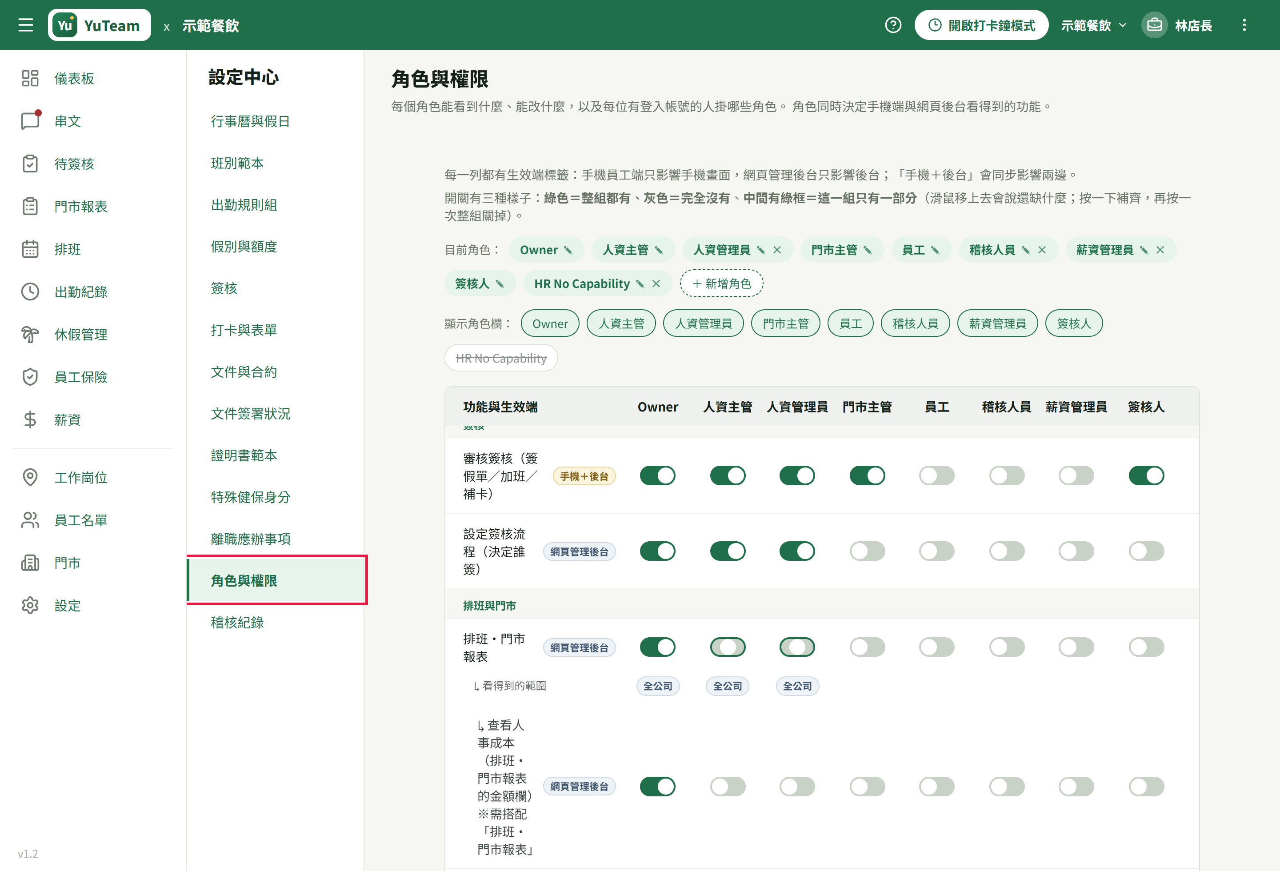Image resolution: width=1280 pixels, height=871 pixels.
Task: Open the three-dot more options menu
Action: coord(1244,25)
